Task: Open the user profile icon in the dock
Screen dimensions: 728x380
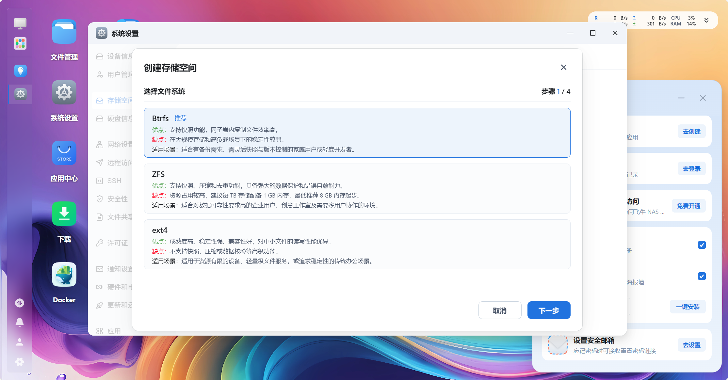Action: tap(20, 342)
